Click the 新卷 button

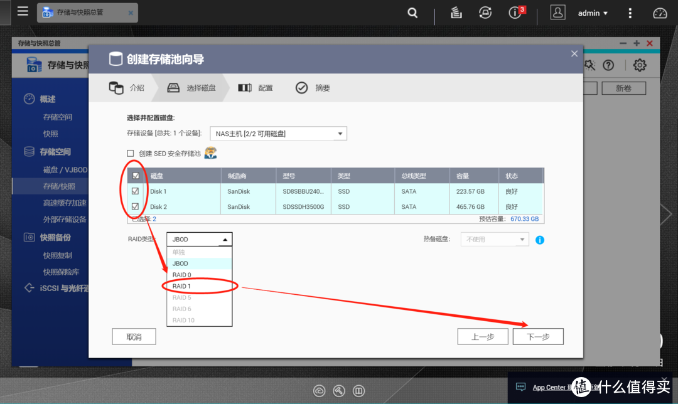[623, 88]
